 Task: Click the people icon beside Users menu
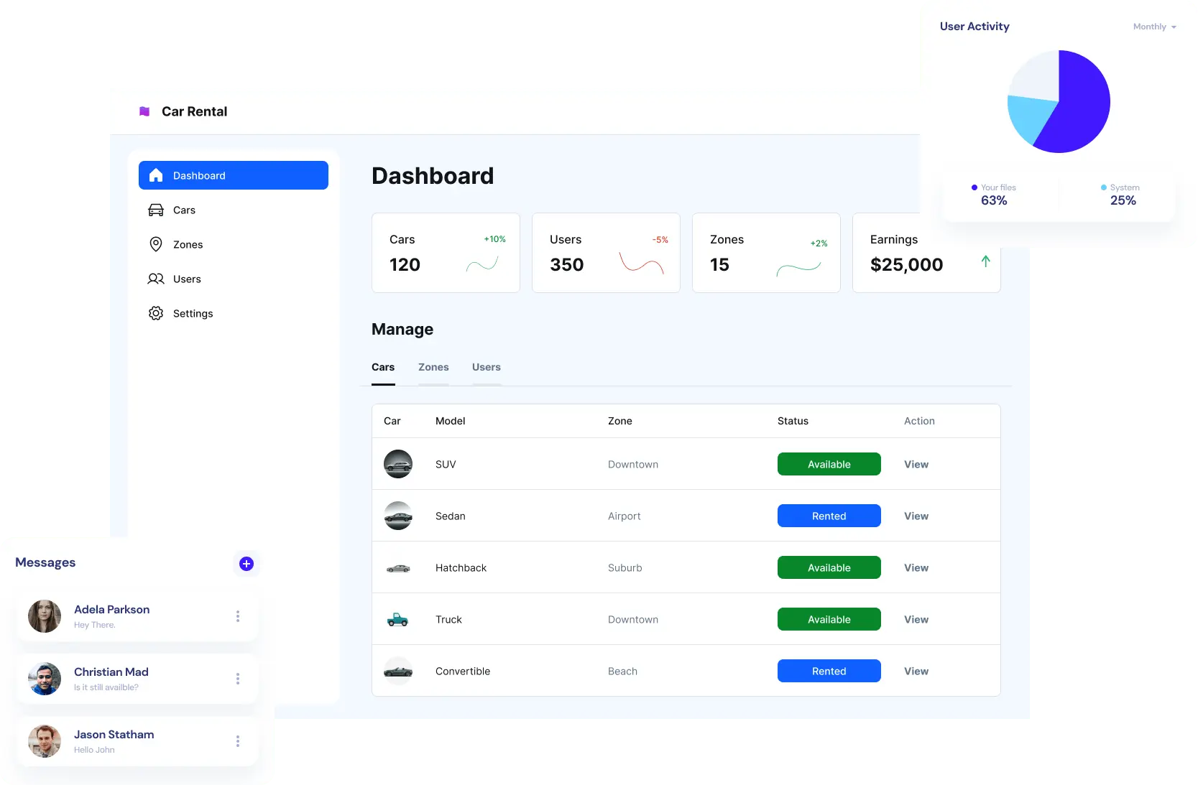coord(156,279)
